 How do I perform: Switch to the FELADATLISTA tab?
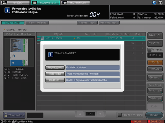click(x=45, y=3)
